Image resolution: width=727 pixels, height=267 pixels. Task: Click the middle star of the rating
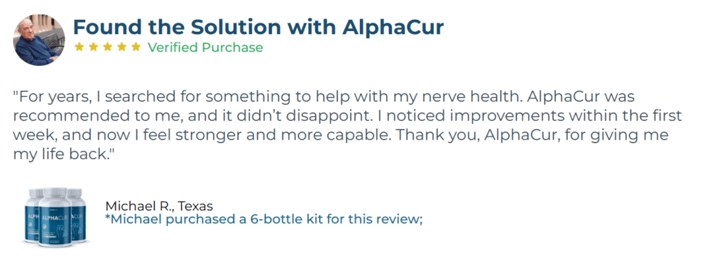[x=108, y=47]
